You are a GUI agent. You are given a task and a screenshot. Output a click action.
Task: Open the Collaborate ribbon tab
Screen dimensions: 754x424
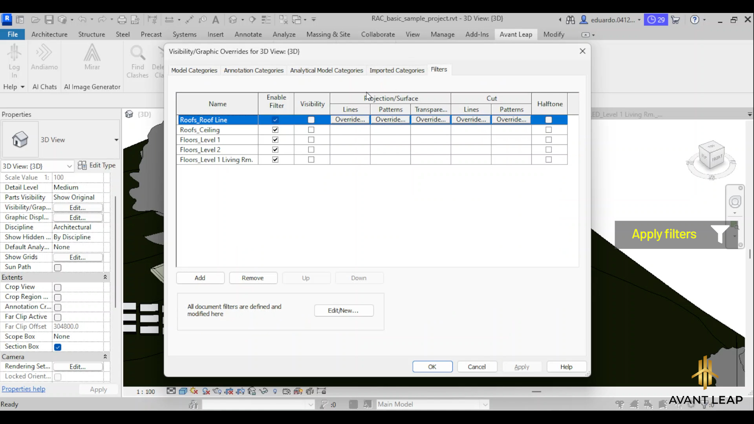[x=378, y=35]
